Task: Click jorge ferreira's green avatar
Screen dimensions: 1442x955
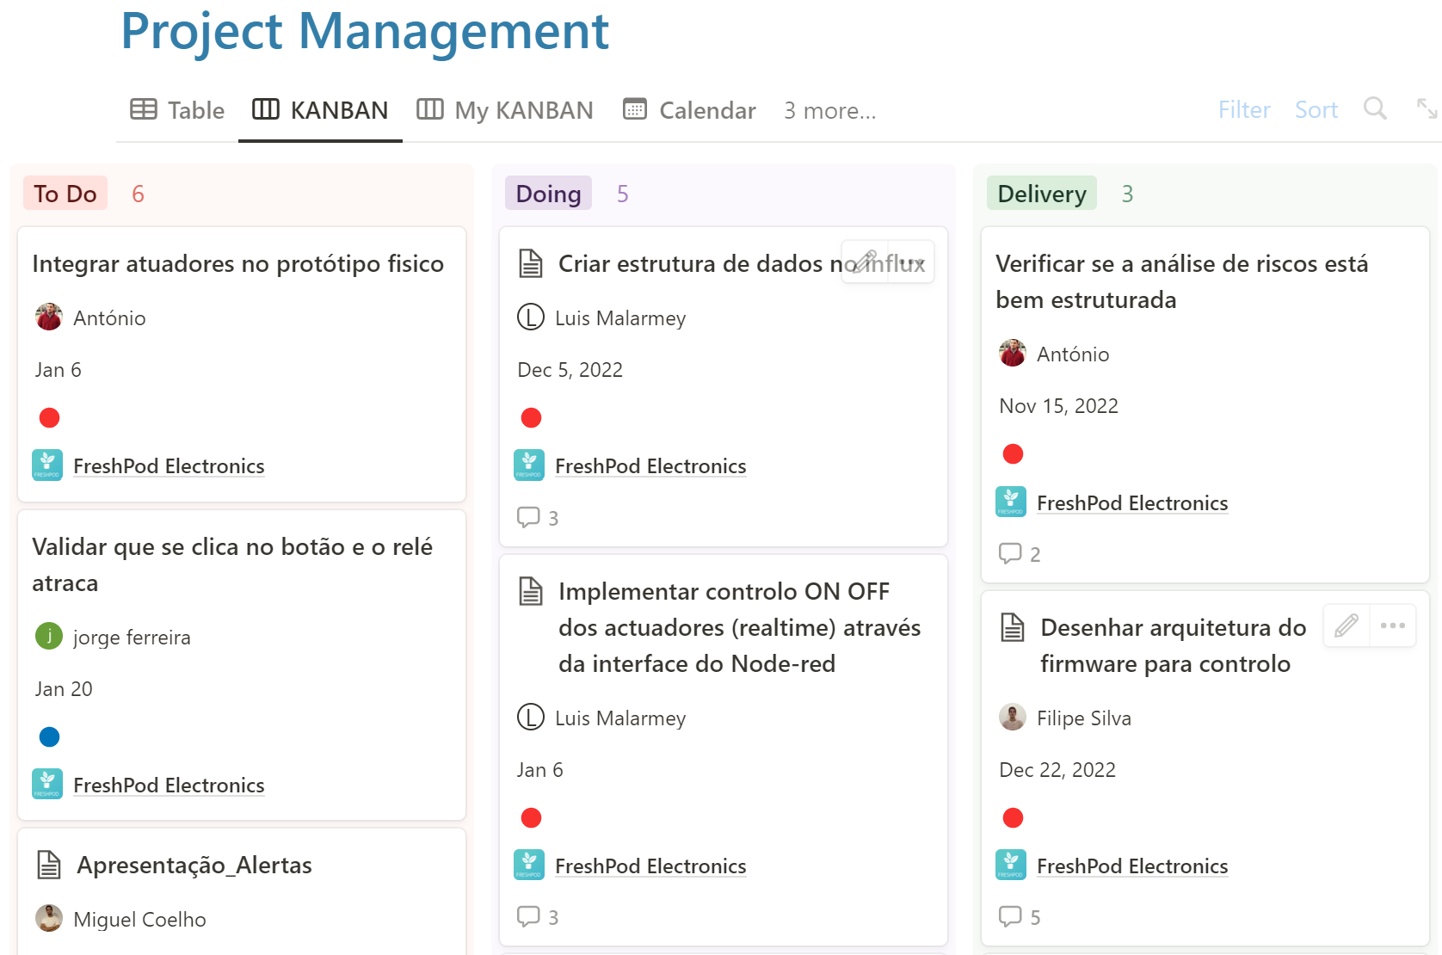Action: pyautogui.click(x=49, y=636)
